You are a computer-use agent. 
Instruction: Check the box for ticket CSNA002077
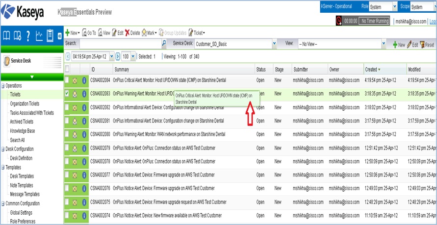click(67, 175)
